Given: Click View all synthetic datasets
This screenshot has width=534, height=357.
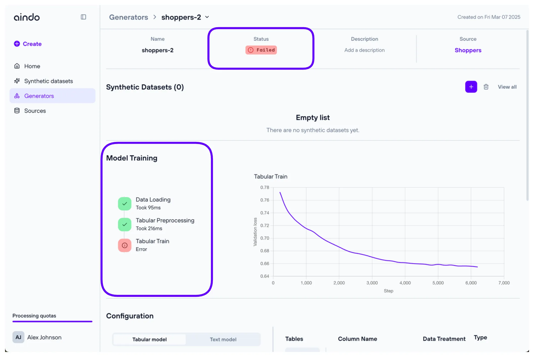Looking at the screenshot, I should click(507, 87).
